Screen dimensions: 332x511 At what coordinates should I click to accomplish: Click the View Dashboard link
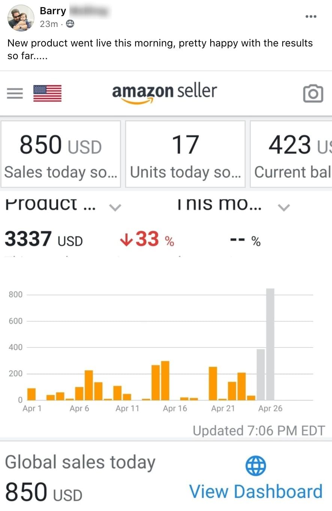(256, 492)
